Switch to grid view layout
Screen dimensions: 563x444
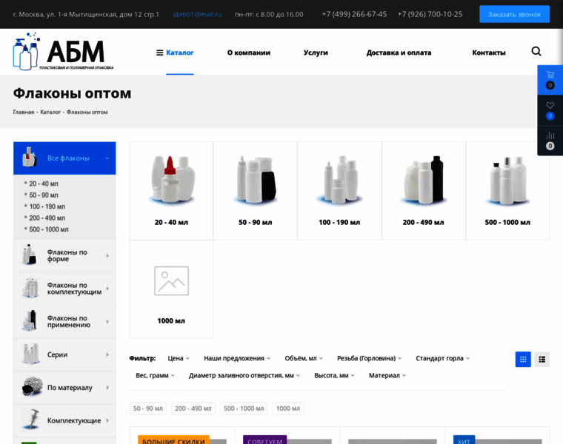523,359
